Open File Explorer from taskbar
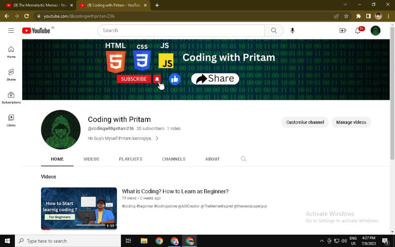The height and width of the screenshot is (247, 395). click(144, 241)
